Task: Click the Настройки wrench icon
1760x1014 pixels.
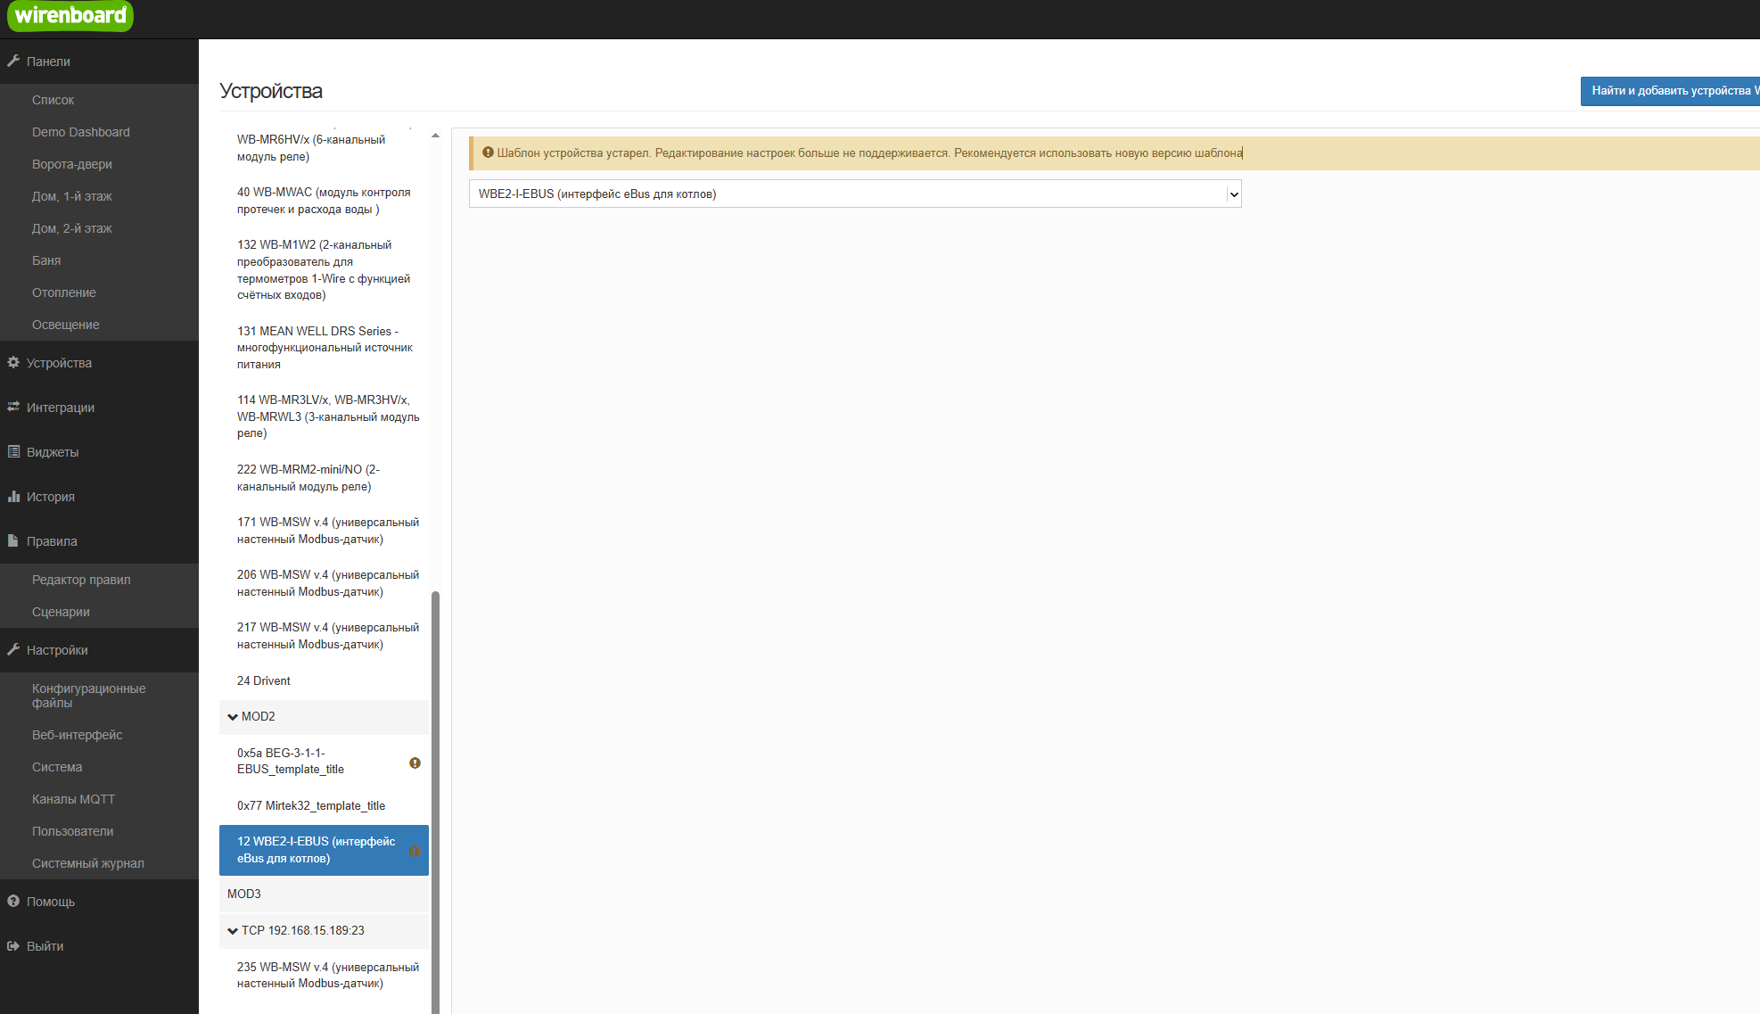Action: coord(13,650)
